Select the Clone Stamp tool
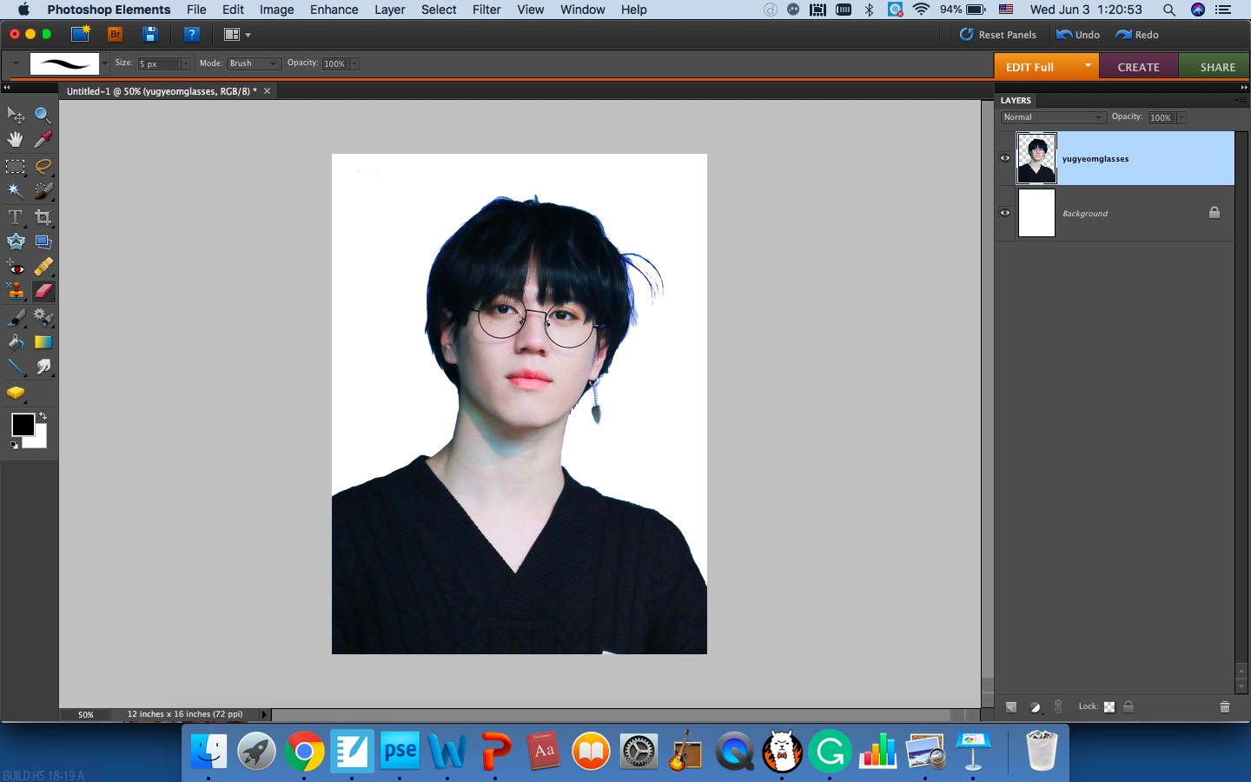This screenshot has height=782, width=1251. tap(16, 291)
